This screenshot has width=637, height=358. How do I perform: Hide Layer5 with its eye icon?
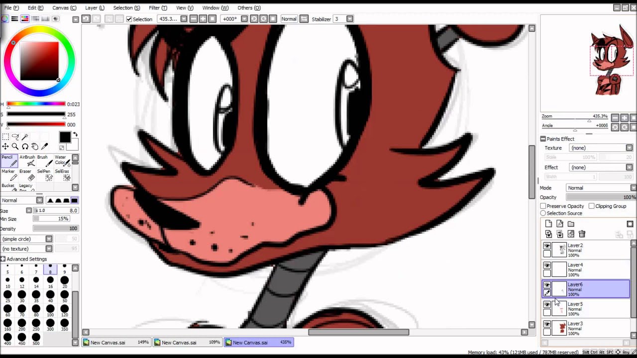coord(547,305)
